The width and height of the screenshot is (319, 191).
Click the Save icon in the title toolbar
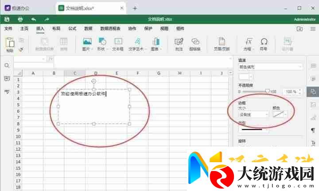[x=7, y=19]
